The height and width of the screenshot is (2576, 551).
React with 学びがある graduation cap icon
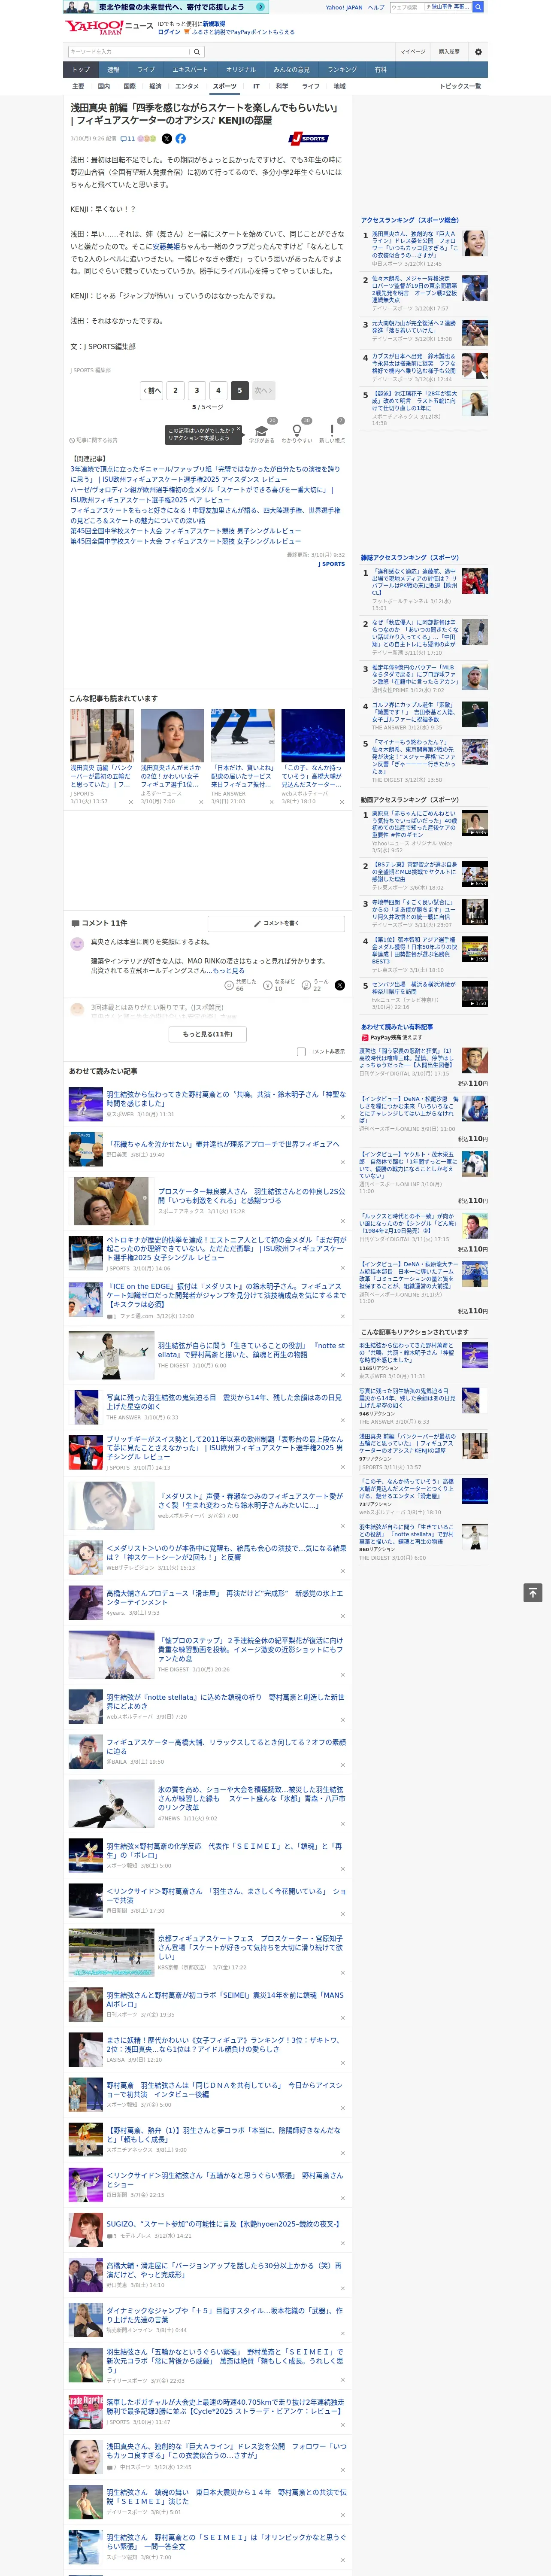point(262,431)
